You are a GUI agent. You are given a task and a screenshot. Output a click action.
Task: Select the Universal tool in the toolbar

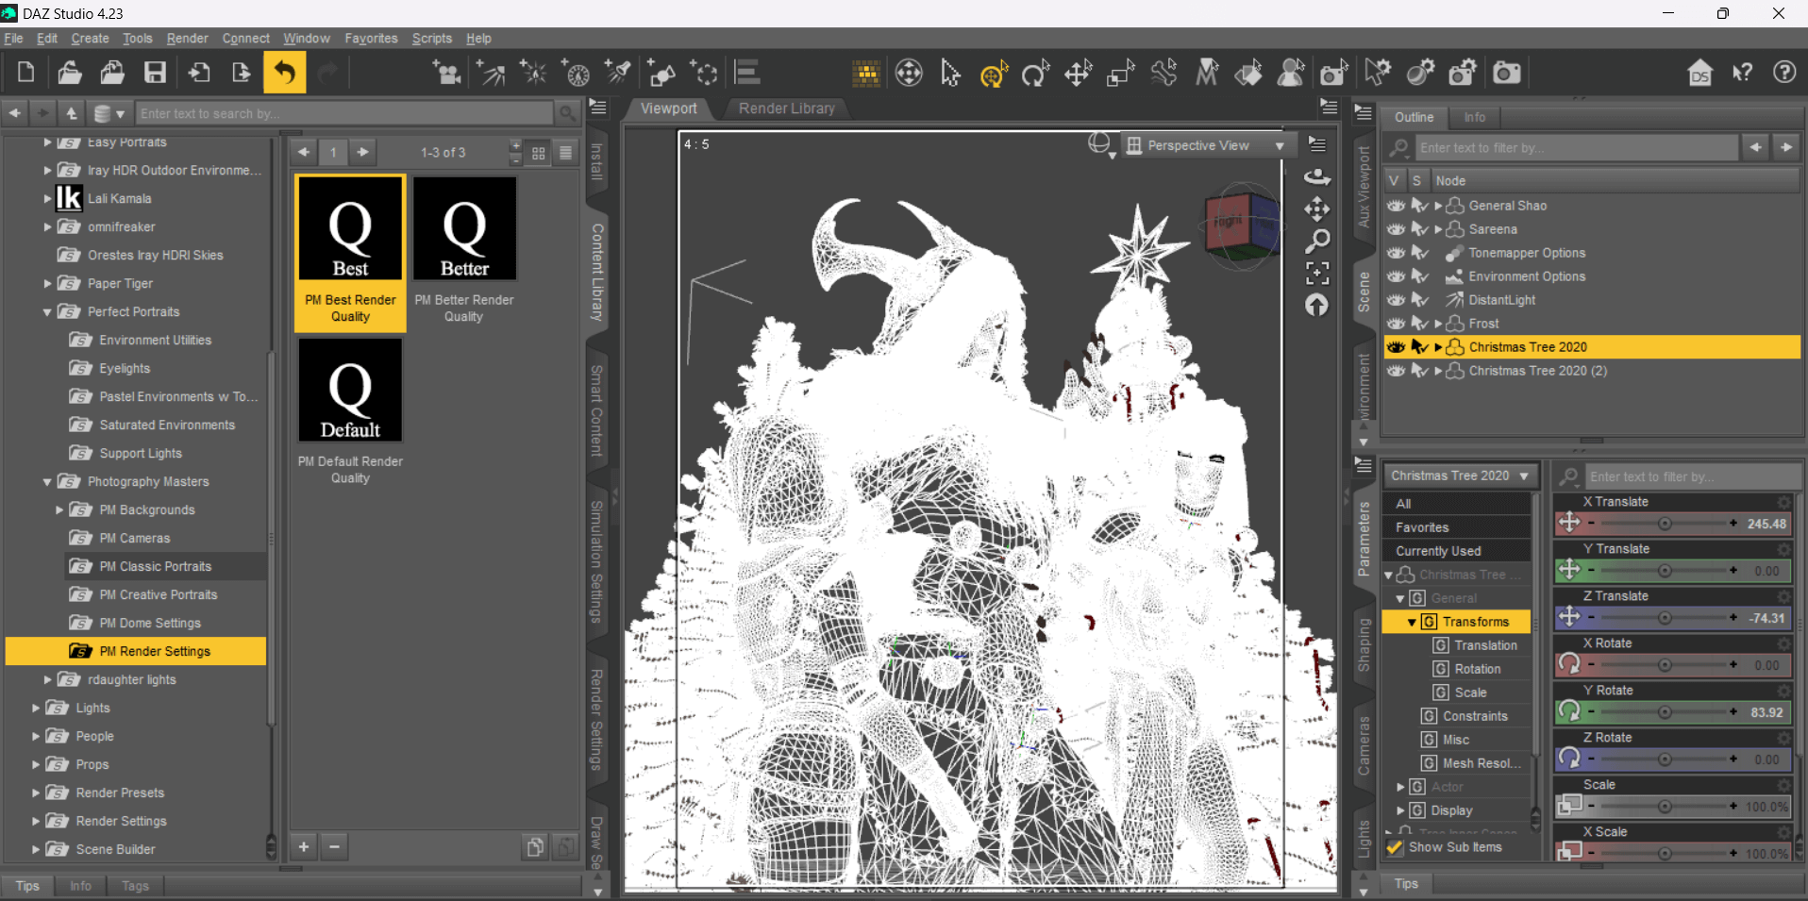pos(993,73)
